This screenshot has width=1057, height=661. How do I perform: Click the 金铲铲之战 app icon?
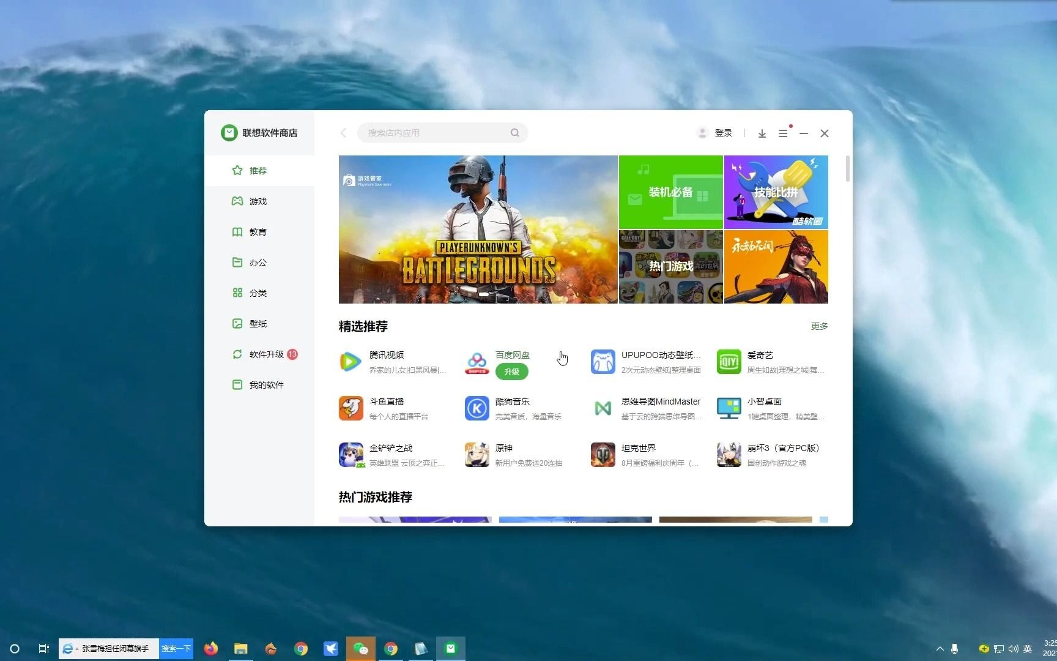[x=350, y=455]
